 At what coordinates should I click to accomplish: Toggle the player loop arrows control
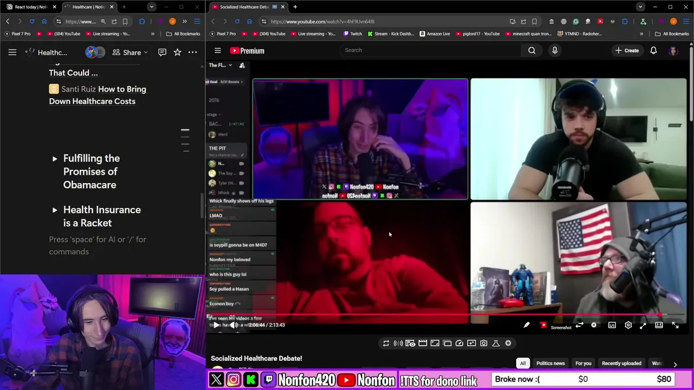point(579,325)
